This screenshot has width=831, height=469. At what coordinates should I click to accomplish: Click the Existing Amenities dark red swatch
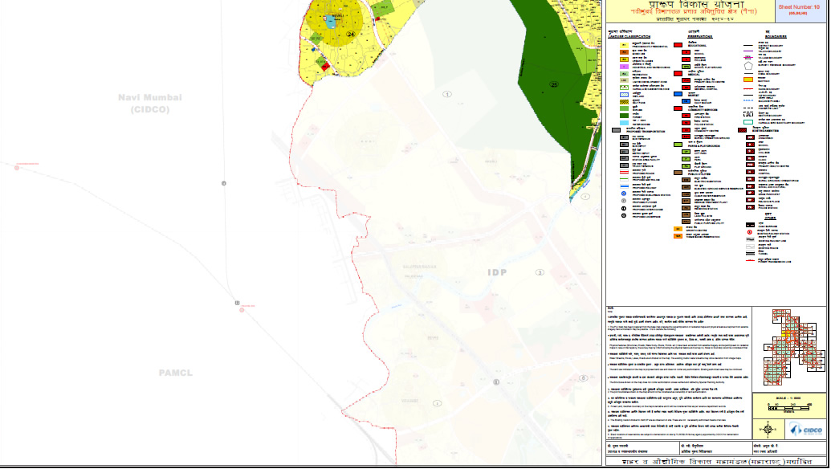742,130
